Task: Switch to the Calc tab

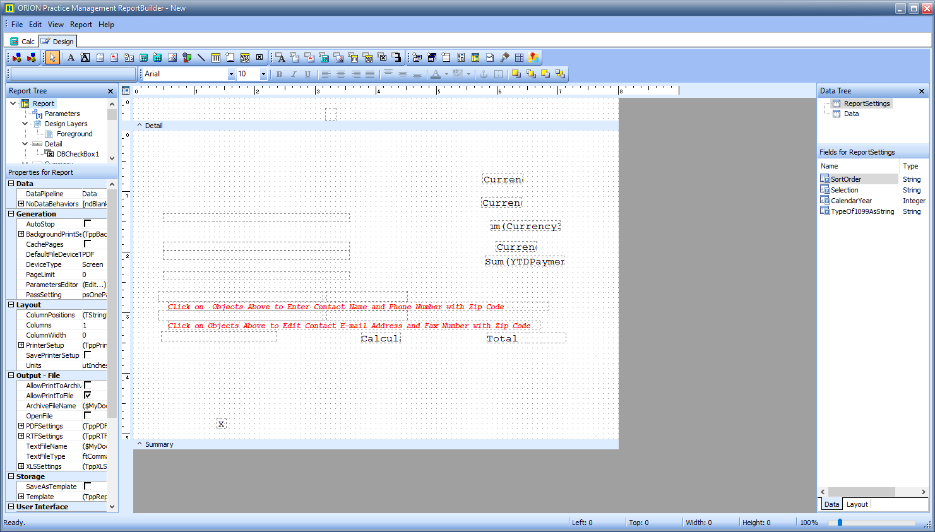Action: tap(22, 41)
